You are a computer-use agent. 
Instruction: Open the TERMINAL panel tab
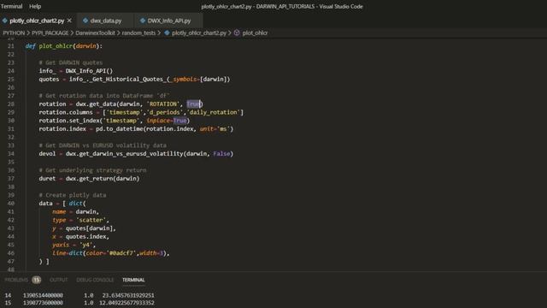pos(133,280)
